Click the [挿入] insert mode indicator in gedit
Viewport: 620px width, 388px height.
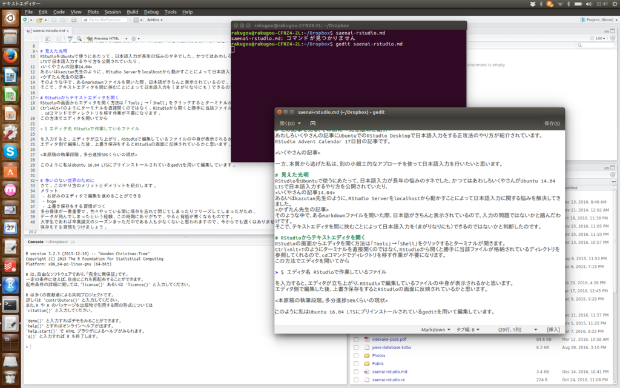[553, 329]
